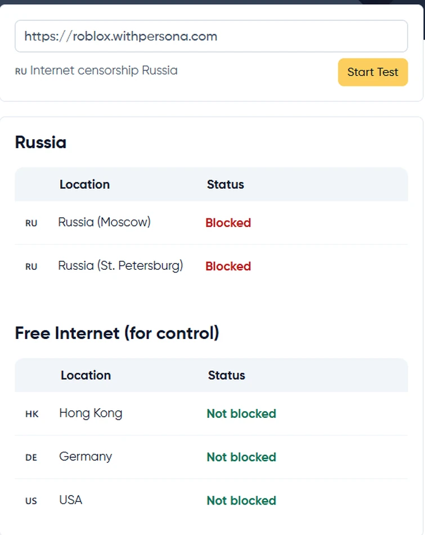Click Status header in Free Internet table
Image resolution: width=425 pixels, height=535 pixels.
(x=226, y=376)
